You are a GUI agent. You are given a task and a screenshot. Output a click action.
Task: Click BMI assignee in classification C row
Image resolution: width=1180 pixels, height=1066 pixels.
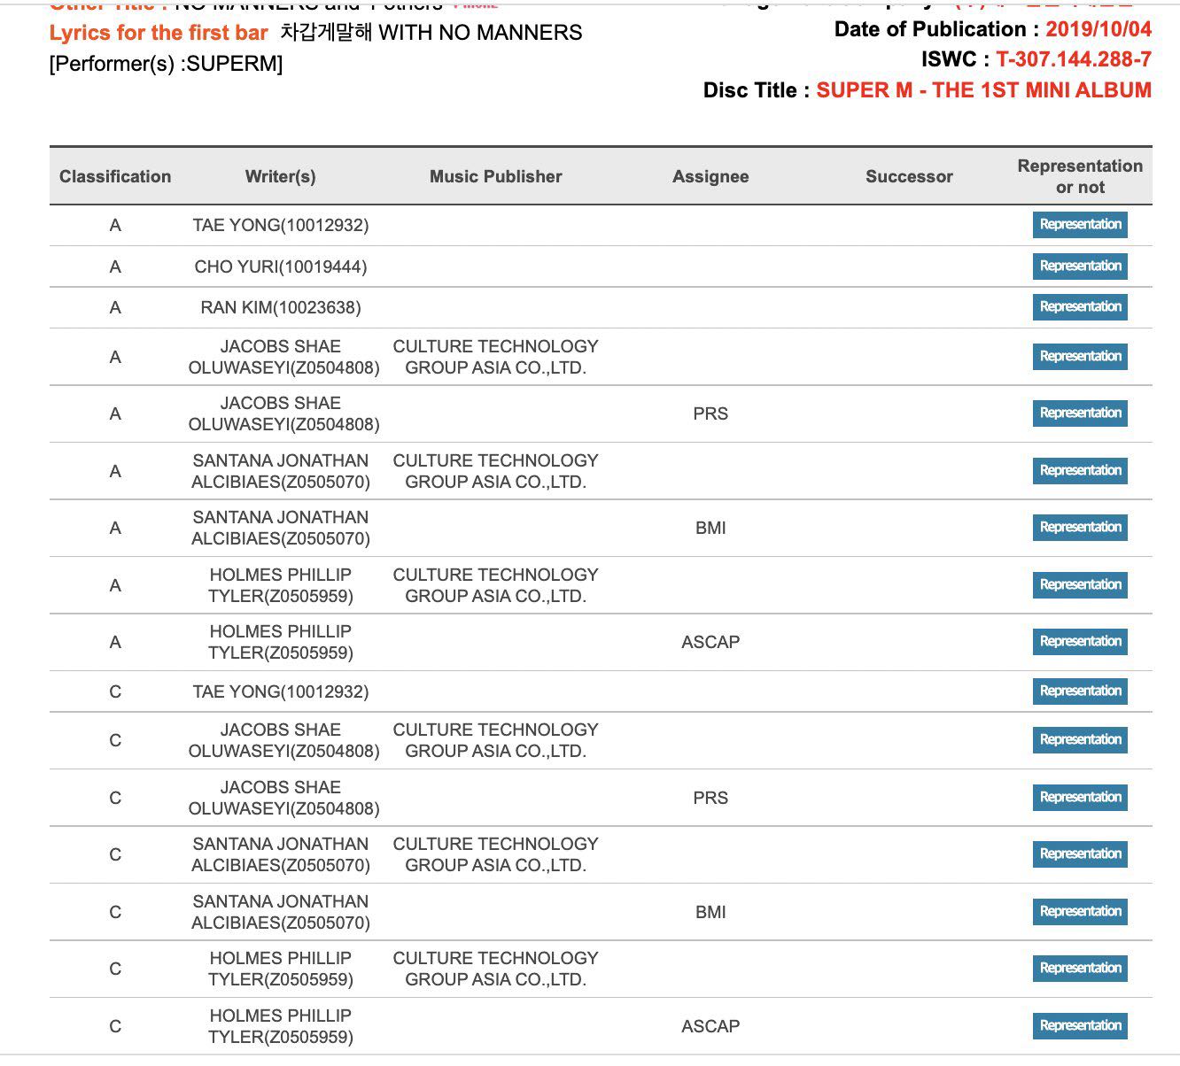coord(710,912)
